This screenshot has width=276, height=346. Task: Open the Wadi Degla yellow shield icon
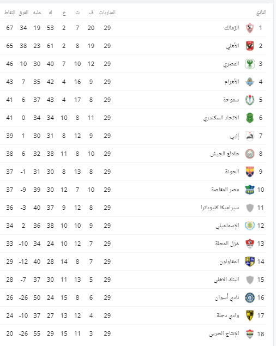(250, 316)
